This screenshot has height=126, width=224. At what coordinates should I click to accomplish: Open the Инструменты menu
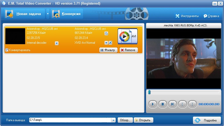click(187, 16)
